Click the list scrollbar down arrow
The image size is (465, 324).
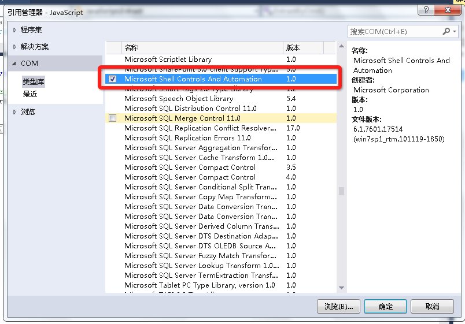pyautogui.click(x=341, y=288)
